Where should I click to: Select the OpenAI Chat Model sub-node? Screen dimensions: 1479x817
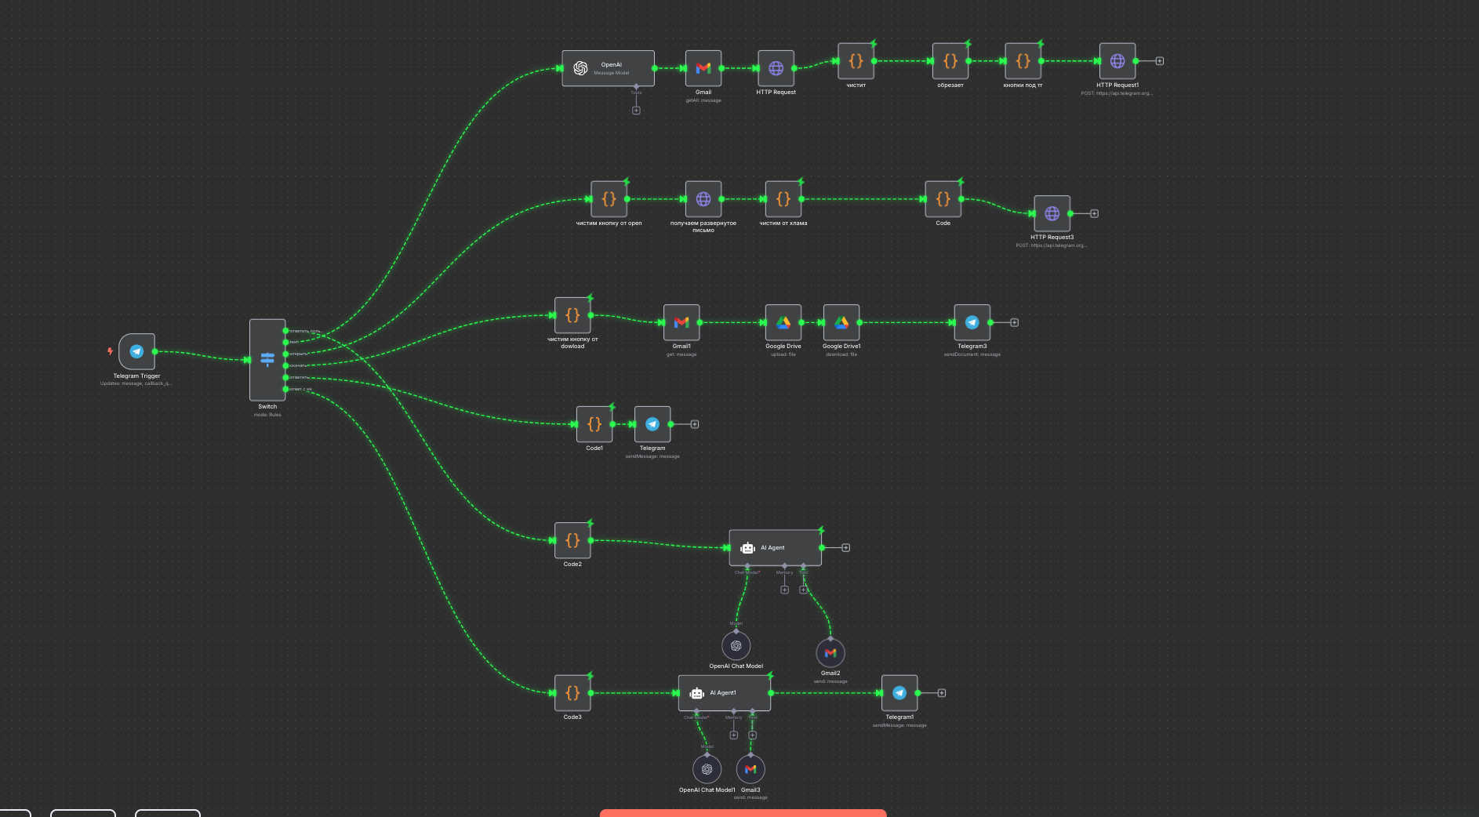click(x=736, y=646)
